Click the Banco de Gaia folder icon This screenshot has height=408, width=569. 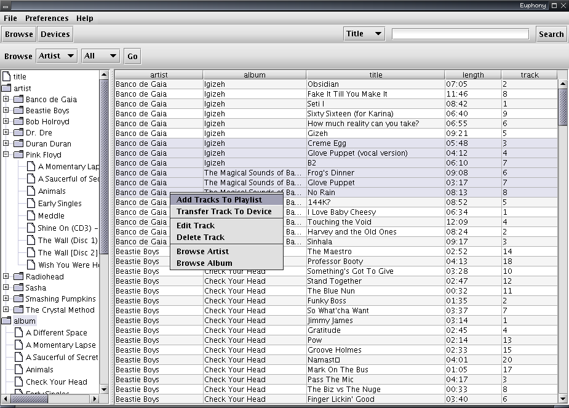click(x=18, y=100)
